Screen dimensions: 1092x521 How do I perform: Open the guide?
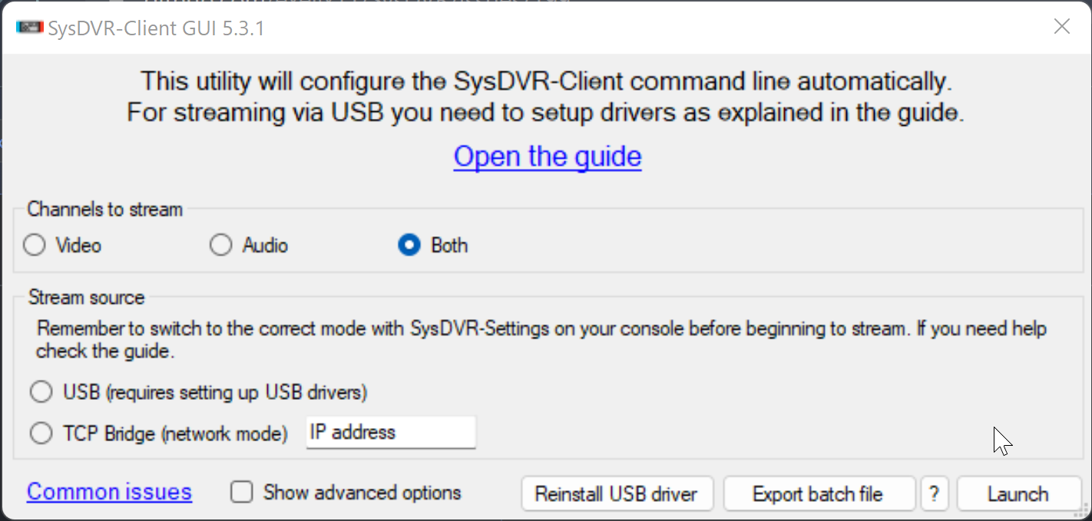click(x=547, y=157)
